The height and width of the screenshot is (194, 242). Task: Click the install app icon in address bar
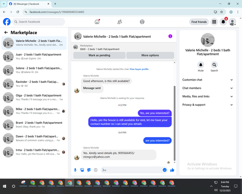pos(215,12)
